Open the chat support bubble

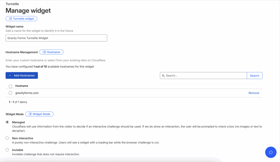click(271, 152)
